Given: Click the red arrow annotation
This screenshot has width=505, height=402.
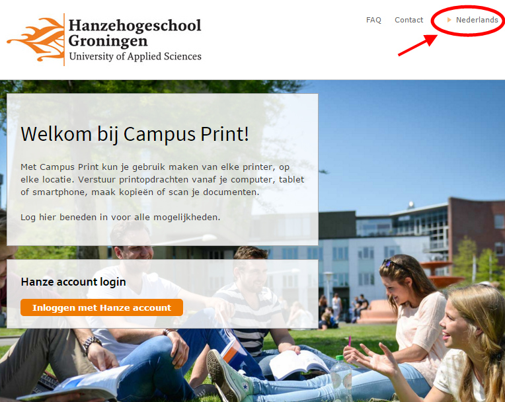Looking at the screenshot, I should pos(418,46).
